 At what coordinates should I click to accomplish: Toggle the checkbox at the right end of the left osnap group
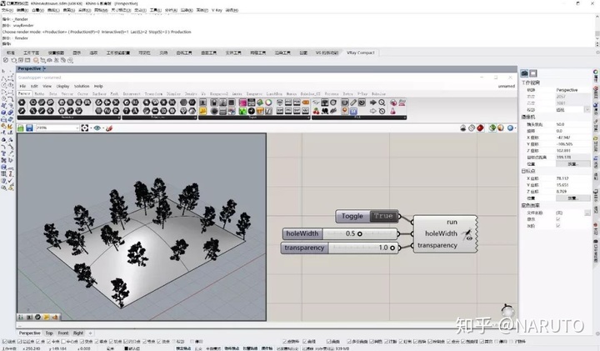(x=192, y=342)
